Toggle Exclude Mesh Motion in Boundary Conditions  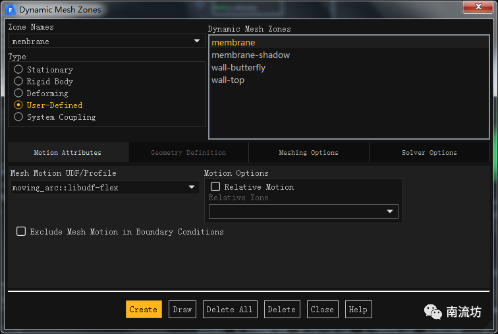coord(21,232)
